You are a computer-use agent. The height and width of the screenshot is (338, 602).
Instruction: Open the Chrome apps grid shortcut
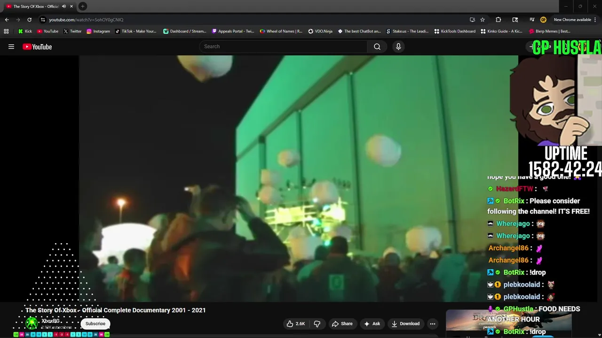(x=6, y=31)
